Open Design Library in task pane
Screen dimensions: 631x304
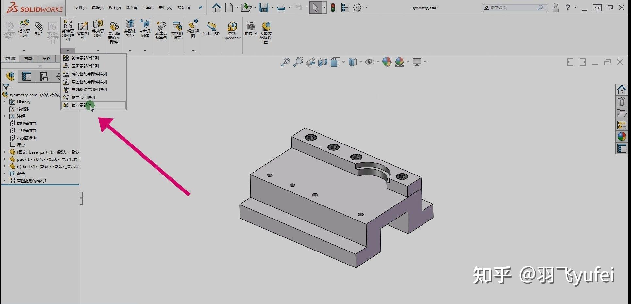coord(622,101)
